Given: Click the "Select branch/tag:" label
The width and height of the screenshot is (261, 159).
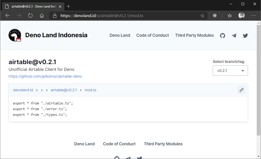Looking at the screenshot, I should pos(229,62).
